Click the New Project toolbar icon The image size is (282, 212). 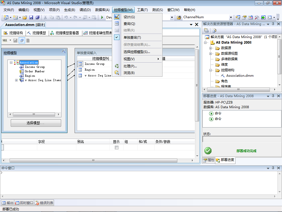point(6,17)
